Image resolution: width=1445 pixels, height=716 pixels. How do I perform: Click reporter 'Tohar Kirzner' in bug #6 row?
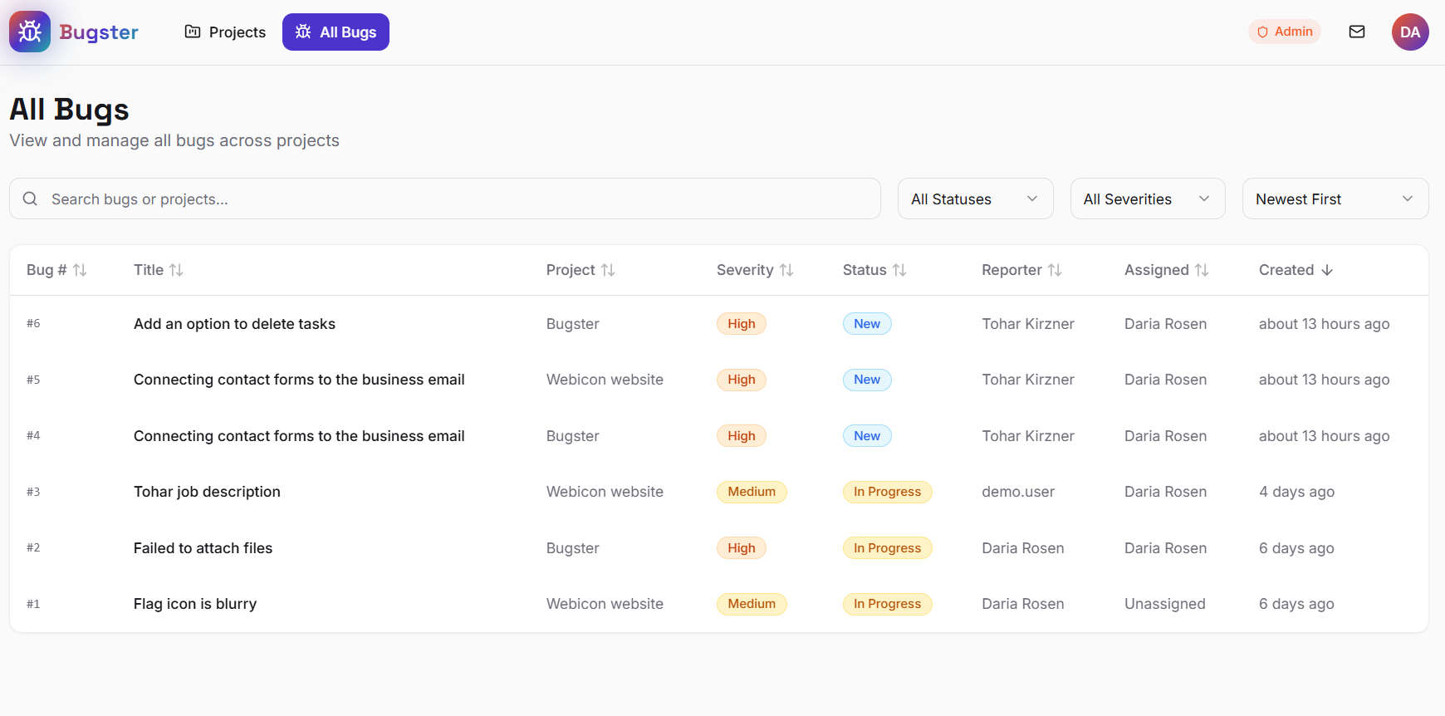(x=1028, y=324)
